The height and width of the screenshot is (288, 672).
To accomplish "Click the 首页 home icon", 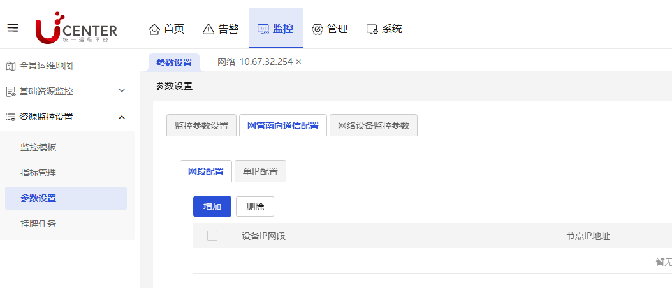I will tap(154, 29).
